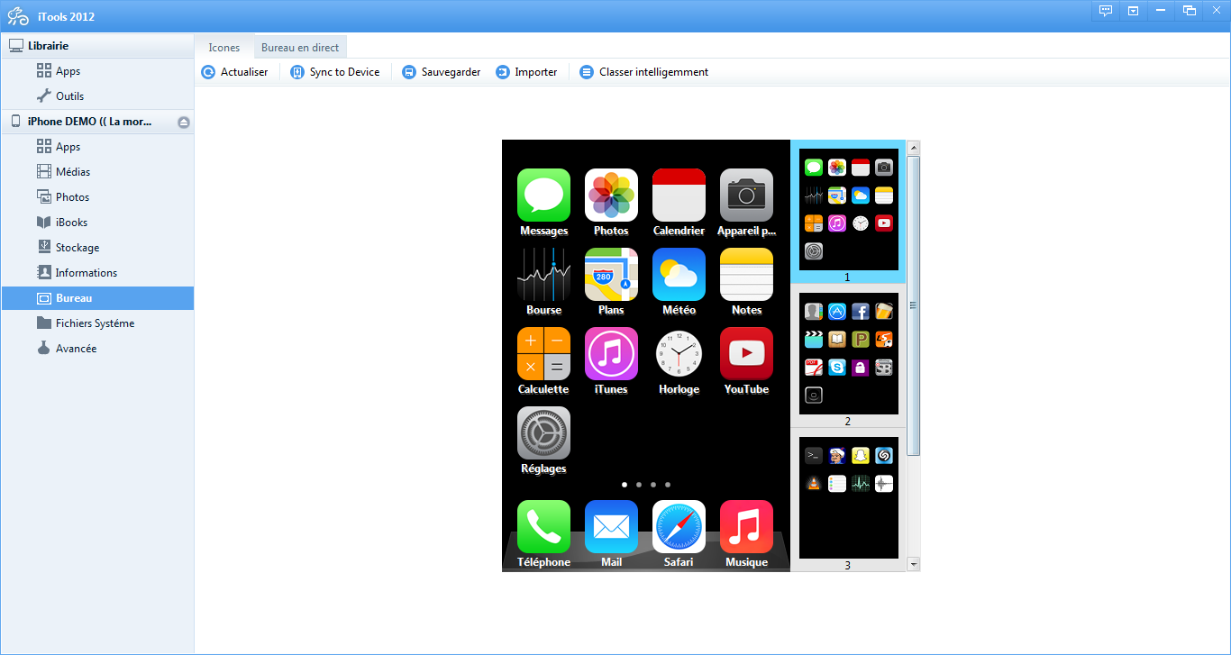Click the Safari compass icon in the dock
Viewport: 1231px width, 655px height.
[x=679, y=526]
